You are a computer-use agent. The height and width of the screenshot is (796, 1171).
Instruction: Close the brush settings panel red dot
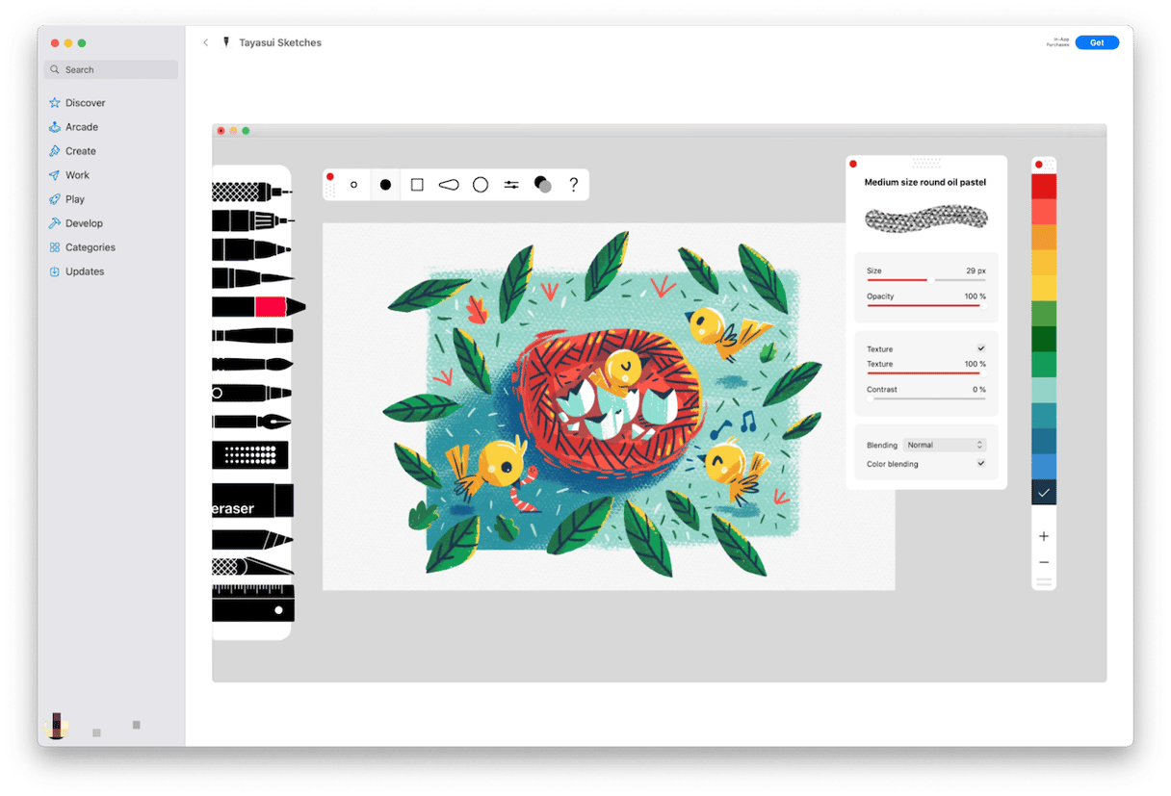pyautogui.click(x=853, y=164)
